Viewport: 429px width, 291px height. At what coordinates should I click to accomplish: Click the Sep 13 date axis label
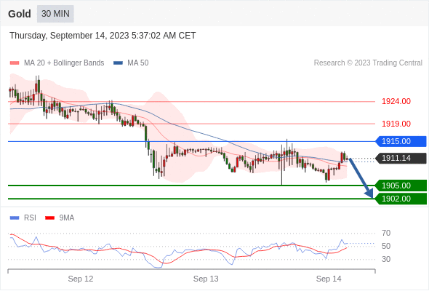[206, 279]
